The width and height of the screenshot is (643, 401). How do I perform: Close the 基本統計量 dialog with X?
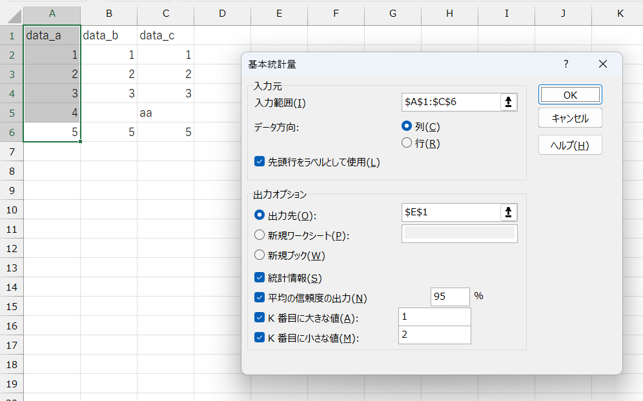coord(603,64)
